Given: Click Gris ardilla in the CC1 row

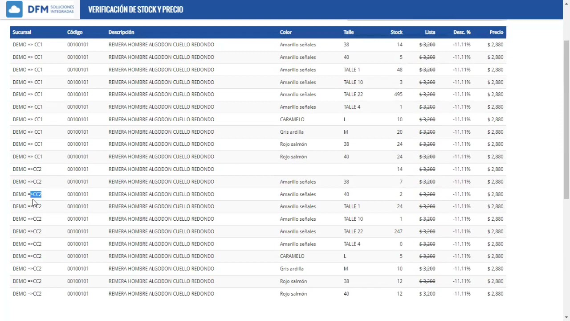Looking at the screenshot, I should pos(292,132).
